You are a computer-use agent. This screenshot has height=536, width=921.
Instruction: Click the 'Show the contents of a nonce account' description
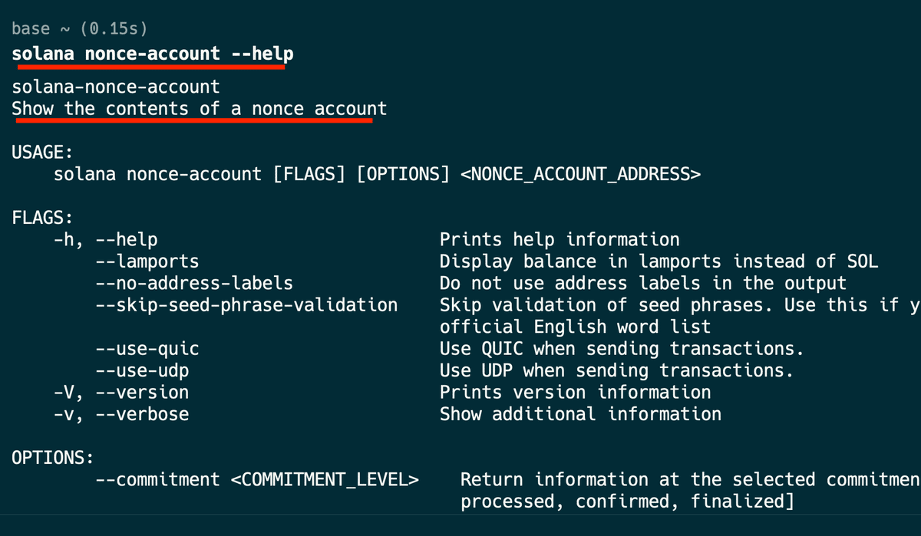tap(200, 109)
